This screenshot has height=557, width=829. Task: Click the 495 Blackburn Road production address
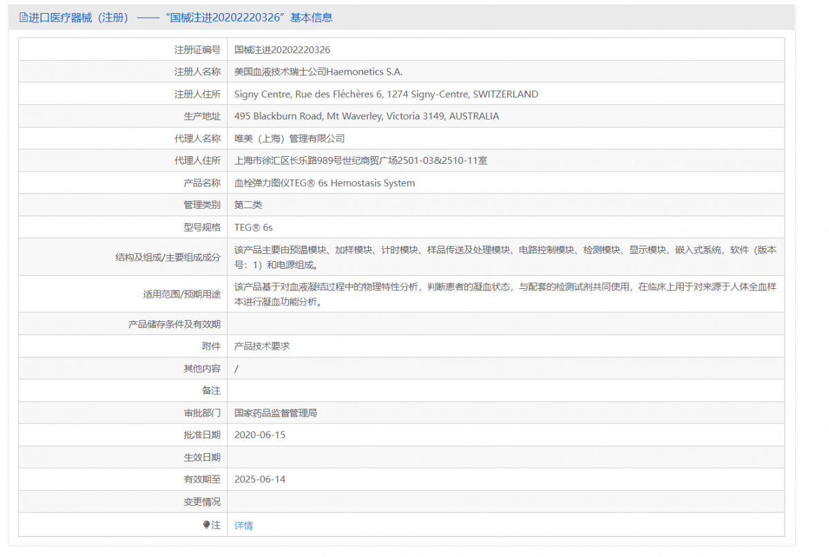coord(367,116)
